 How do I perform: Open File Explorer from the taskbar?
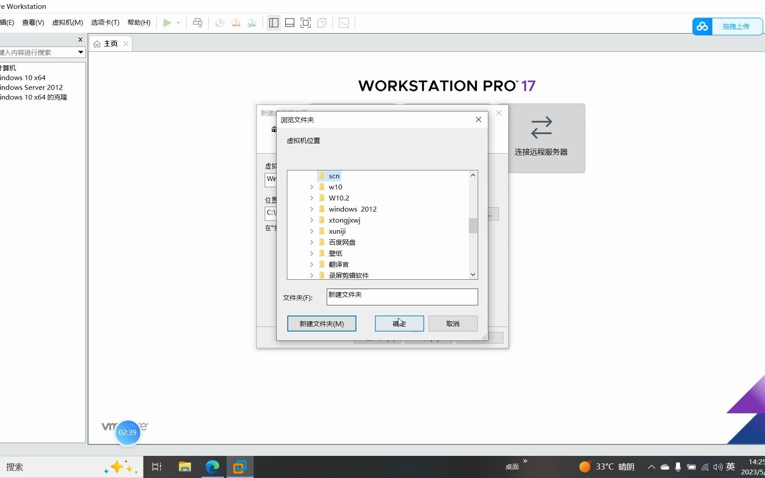click(185, 467)
